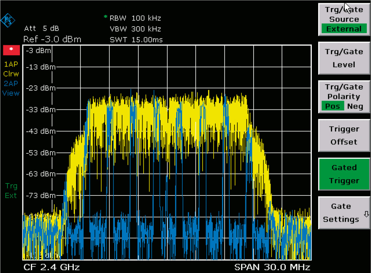Select the External trigger source option
This screenshot has width=371, height=273.
pos(344,29)
